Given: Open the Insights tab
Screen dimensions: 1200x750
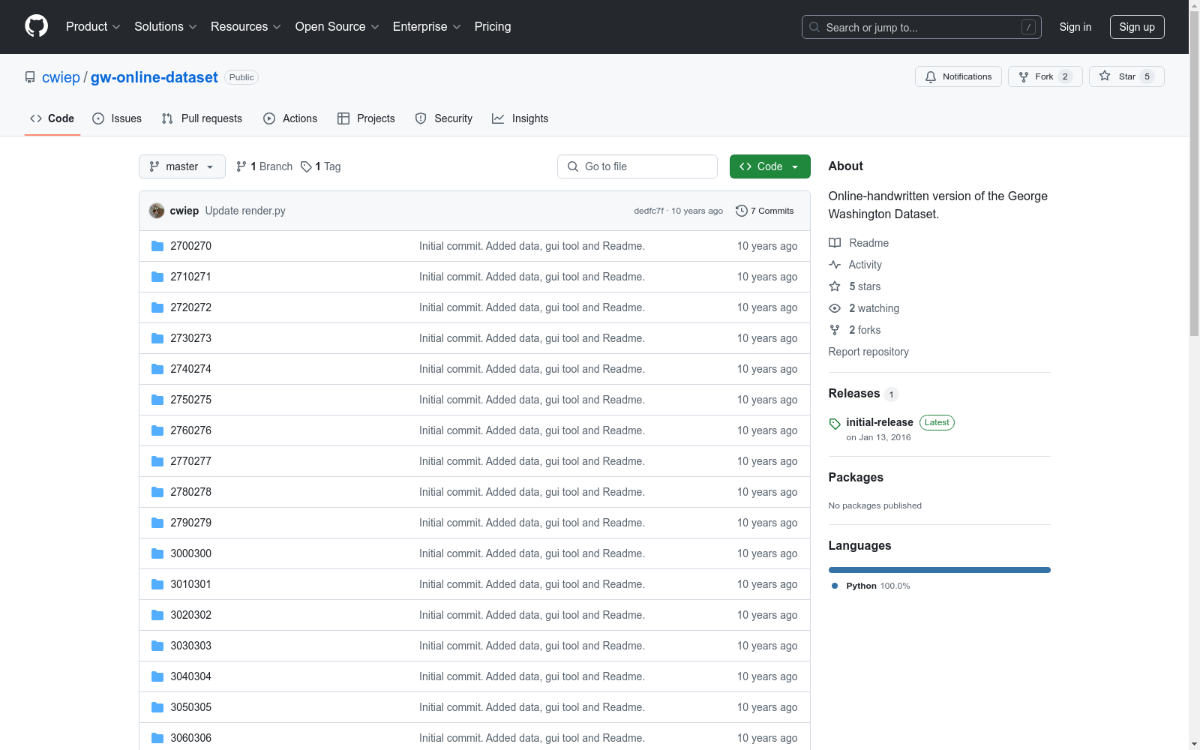Looking at the screenshot, I should [x=520, y=118].
